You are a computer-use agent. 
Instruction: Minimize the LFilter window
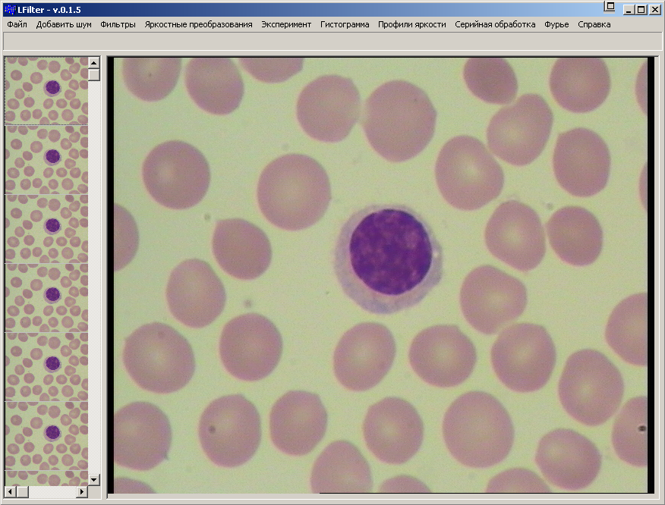point(629,9)
